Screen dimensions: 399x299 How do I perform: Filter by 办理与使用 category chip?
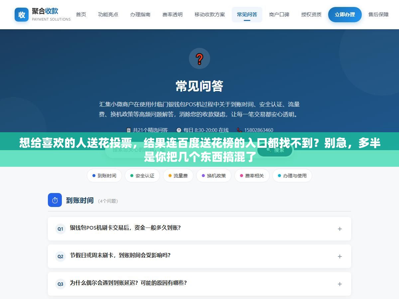(x=292, y=176)
